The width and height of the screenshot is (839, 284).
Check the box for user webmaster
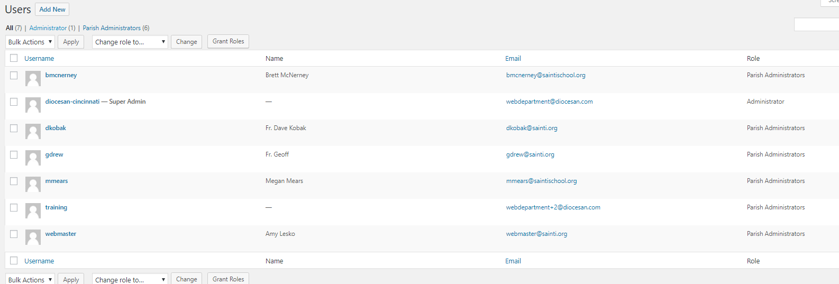[x=14, y=234]
